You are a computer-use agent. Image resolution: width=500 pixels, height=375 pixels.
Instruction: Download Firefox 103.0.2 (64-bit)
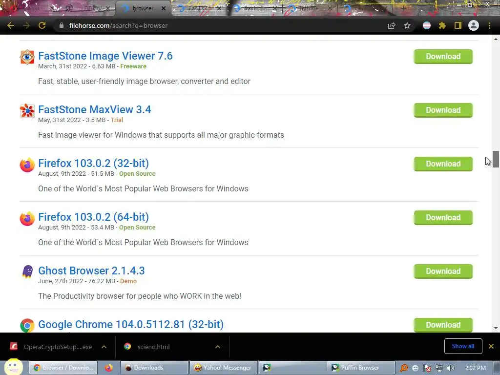click(443, 217)
